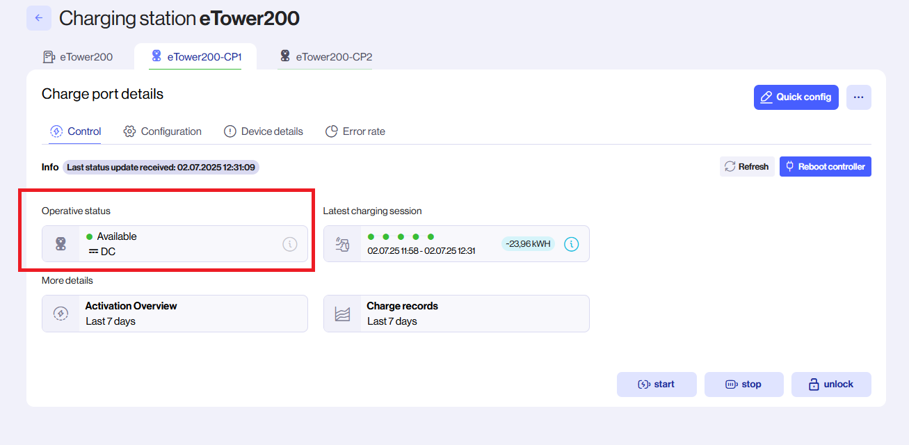Click the Charge records chart icon

342,314
